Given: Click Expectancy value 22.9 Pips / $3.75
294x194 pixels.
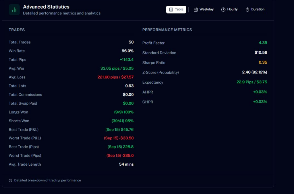Looking at the screenshot, I should 252,82.
